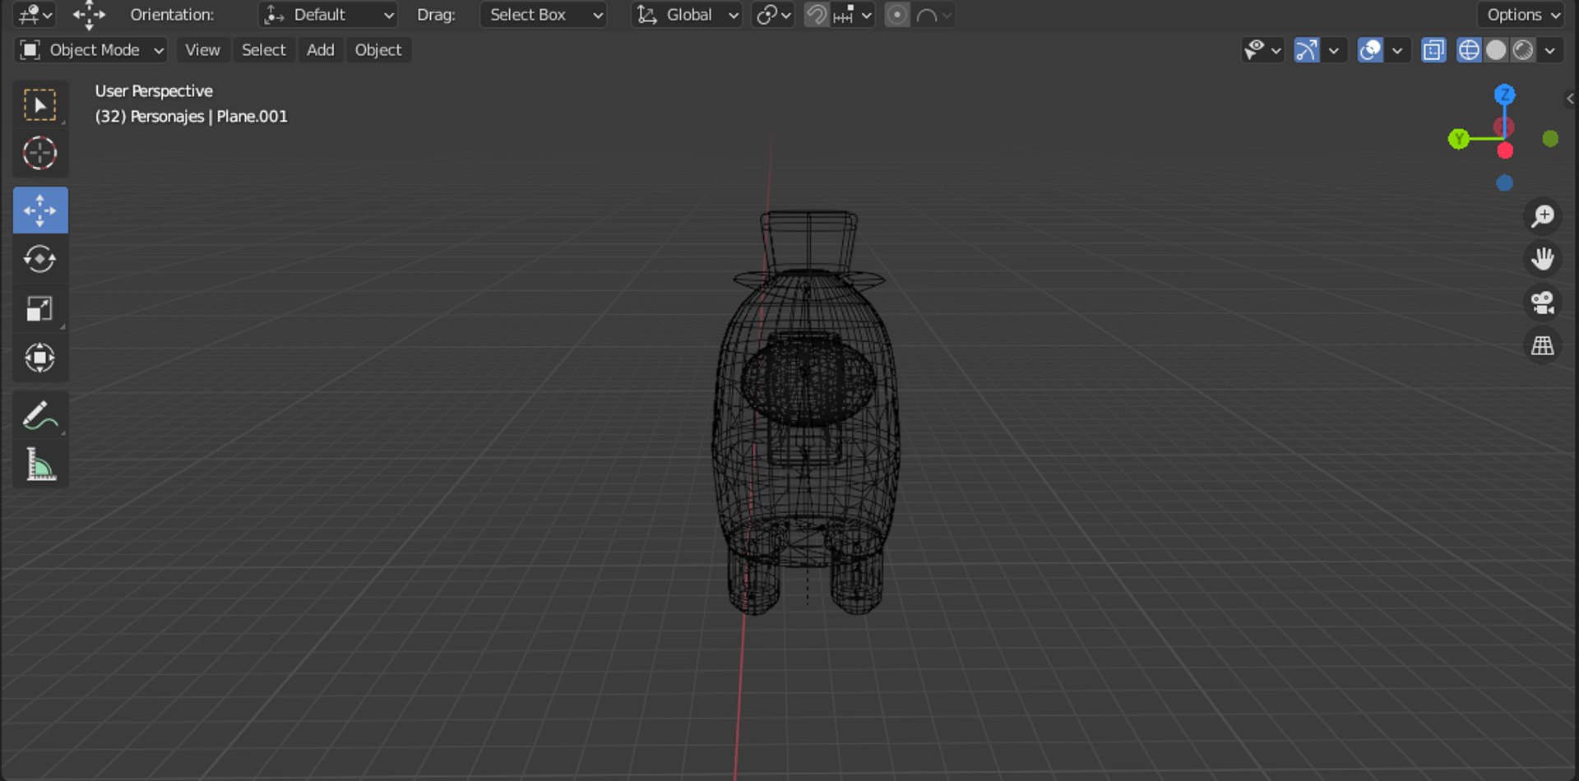The width and height of the screenshot is (1579, 781).
Task: Open proportional editing falloff curve menu
Action: 933,15
